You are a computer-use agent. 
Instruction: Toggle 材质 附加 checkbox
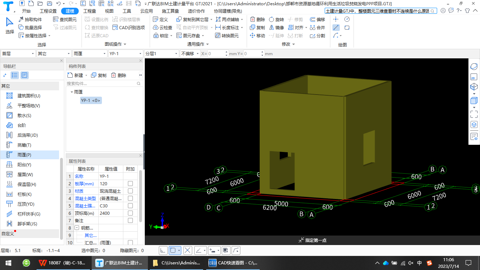[130, 191]
